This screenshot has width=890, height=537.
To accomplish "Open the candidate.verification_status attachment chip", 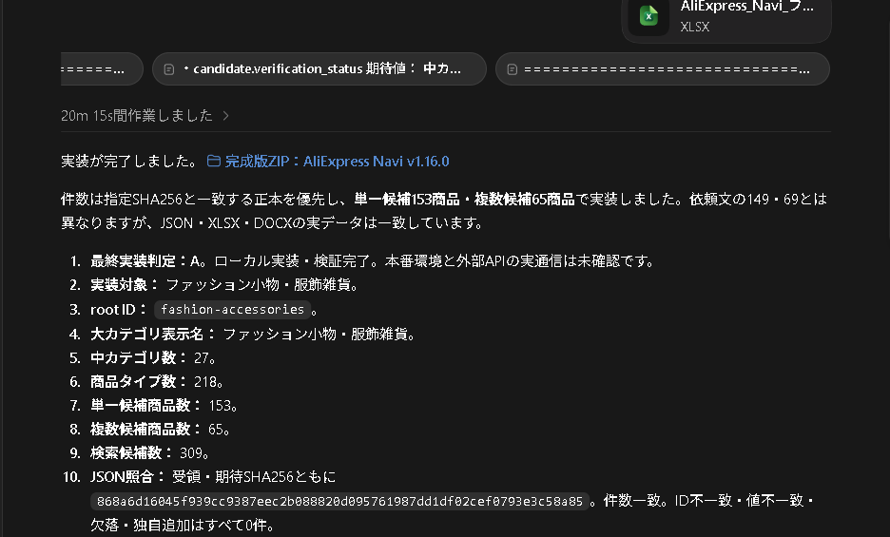I will click(x=319, y=68).
